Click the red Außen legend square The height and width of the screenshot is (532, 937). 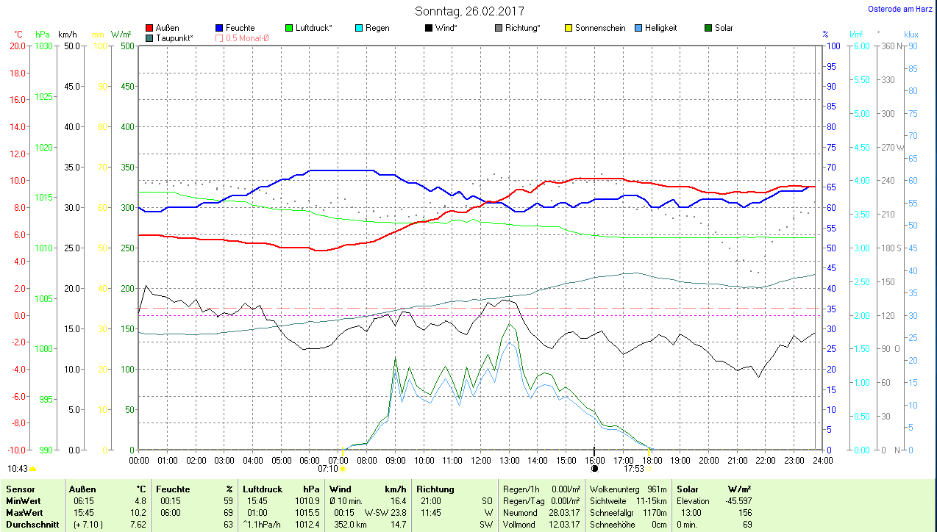pos(150,28)
